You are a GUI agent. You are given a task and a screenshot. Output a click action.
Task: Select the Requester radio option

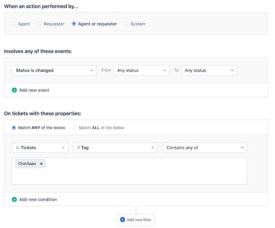[40, 24]
